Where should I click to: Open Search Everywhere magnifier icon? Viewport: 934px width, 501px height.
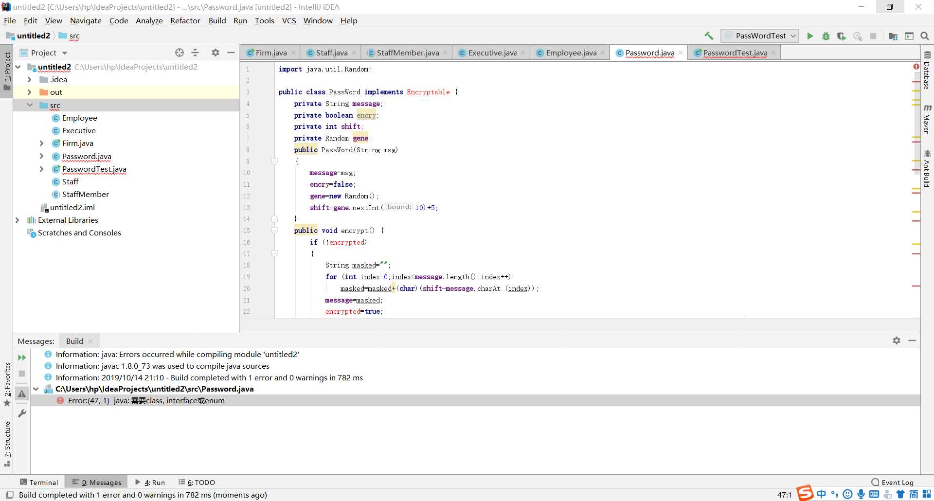click(x=925, y=36)
